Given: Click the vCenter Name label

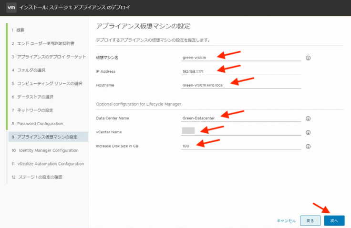Looking at the screenshot, I should [x=109, y=132].
